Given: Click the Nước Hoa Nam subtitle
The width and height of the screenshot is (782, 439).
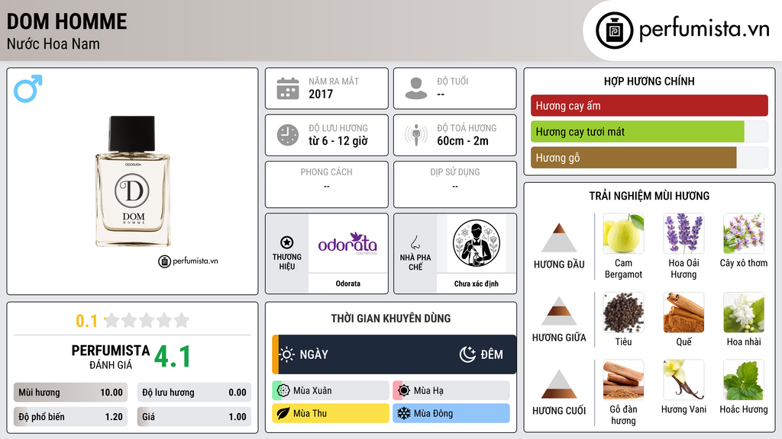Looking at the screenshot, I should coord(53,43).
